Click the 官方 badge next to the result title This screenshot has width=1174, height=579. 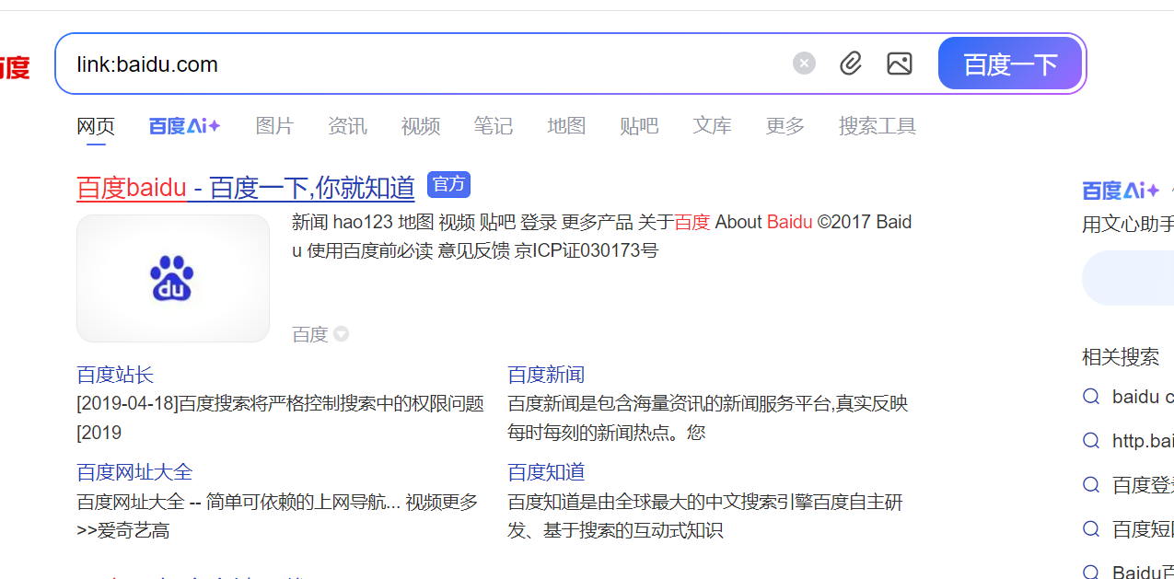pos(448,185)
